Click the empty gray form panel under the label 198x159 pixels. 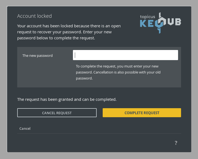pyautogui.click(x=45, y=73)
